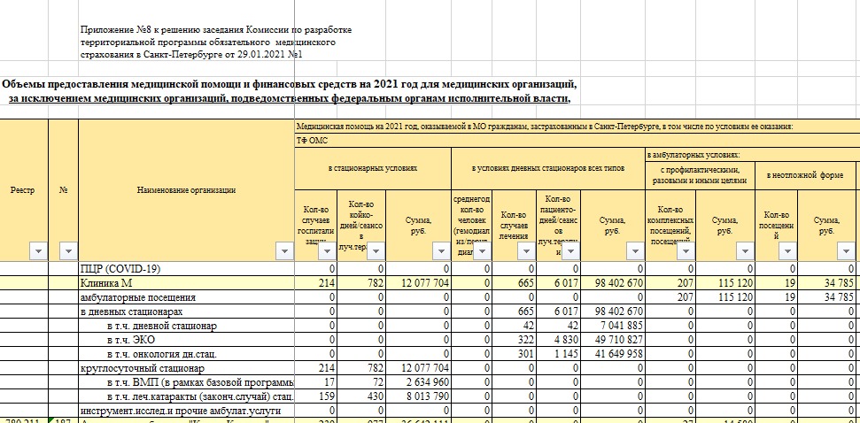Viewport: 860px width, 423px height.
Task: Open filter for Кол-во случаев госпитализации column
Action: point(328,251)
